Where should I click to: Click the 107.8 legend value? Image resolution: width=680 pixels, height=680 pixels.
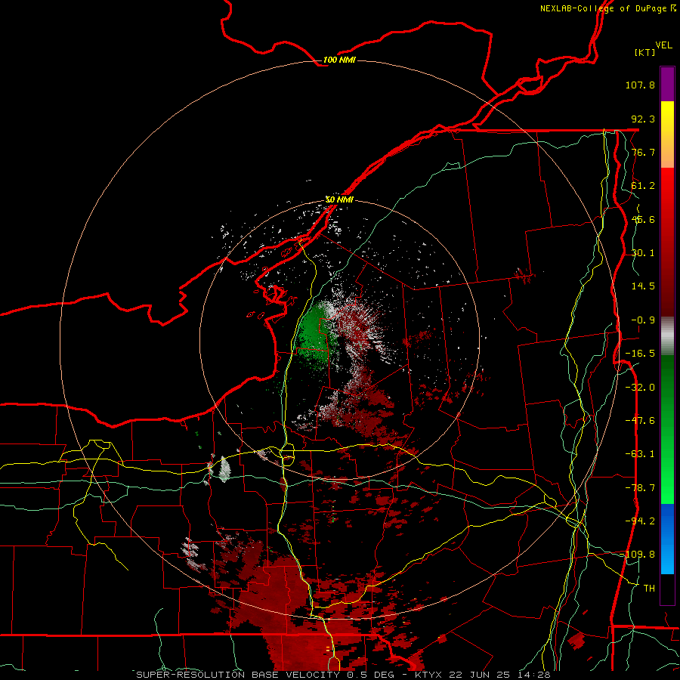pos(640,85)
